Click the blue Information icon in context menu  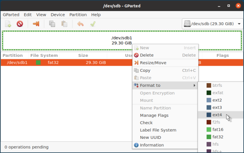[x=136, y=145]
